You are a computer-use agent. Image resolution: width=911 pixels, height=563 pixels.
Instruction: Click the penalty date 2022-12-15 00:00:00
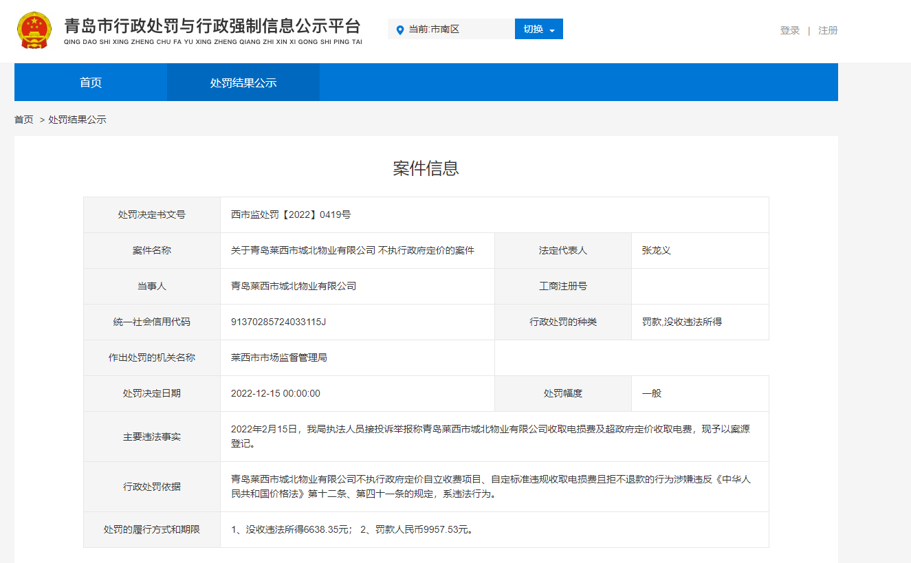[276, 393]
